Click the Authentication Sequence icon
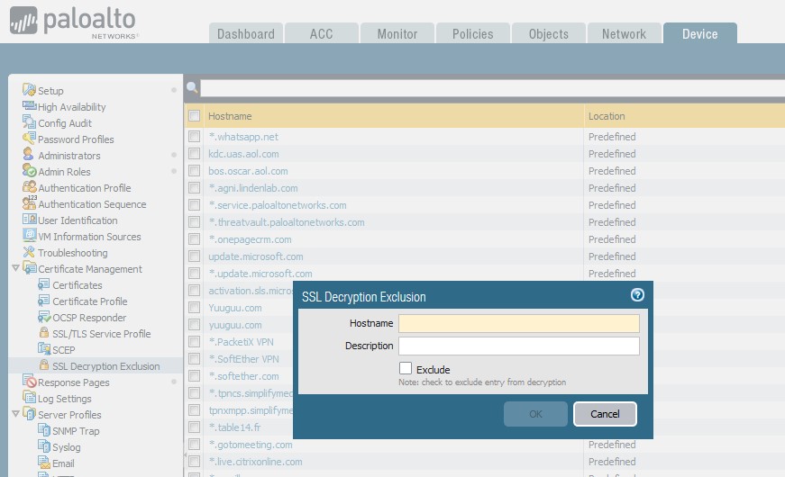 click(29, 203)
